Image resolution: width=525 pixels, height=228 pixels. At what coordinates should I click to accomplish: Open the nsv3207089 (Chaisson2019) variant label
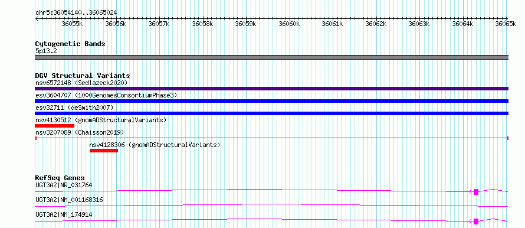pos(80,132)
